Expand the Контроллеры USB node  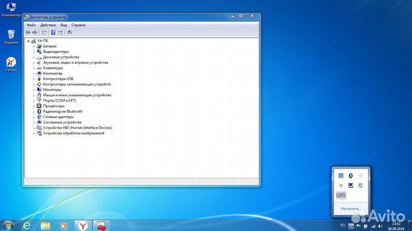(x=34, y=79)
